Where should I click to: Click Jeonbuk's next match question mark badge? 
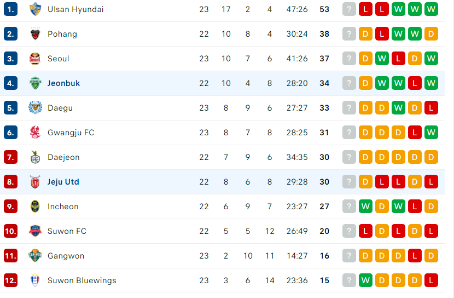(x=349, y=83)
